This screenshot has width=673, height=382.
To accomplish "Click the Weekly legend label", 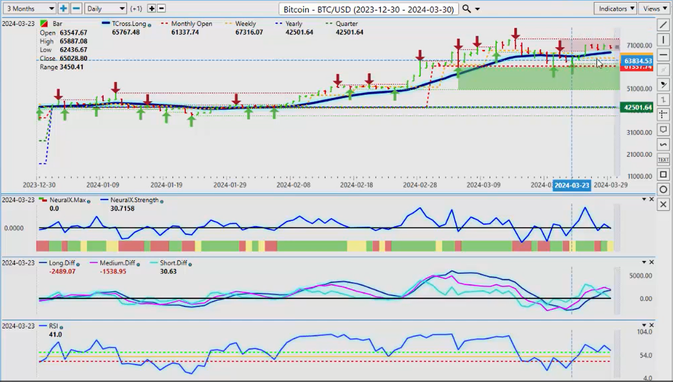I will pyautogui.click(x=245, y=23).
